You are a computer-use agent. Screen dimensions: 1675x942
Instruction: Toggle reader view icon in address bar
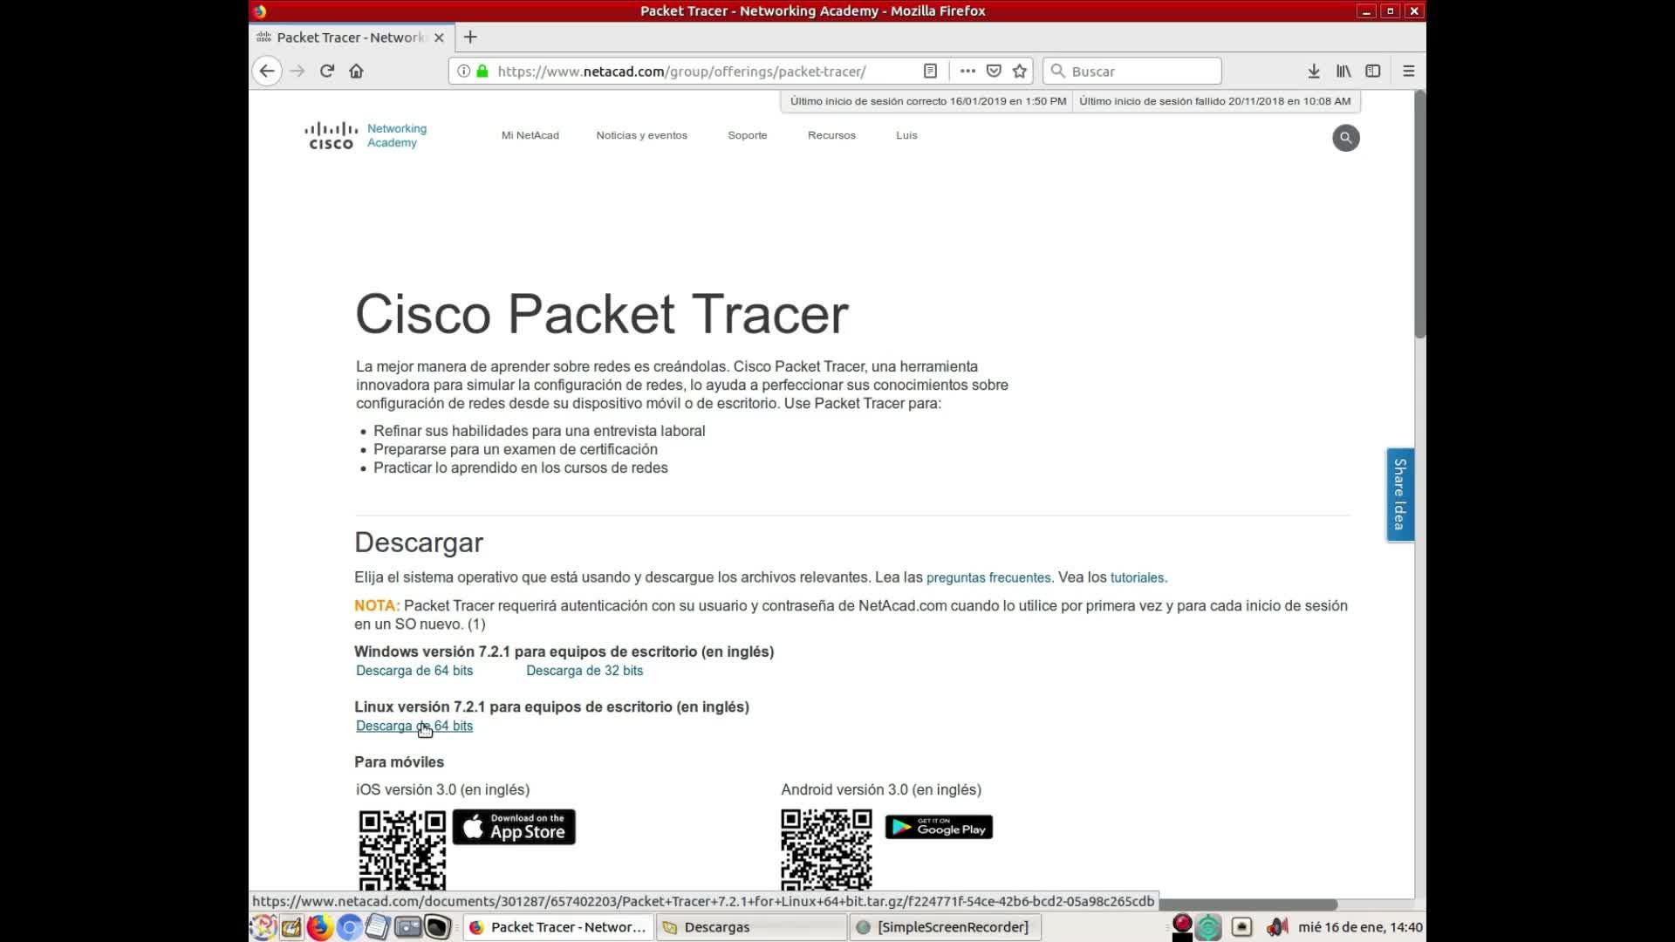(930, 72)
